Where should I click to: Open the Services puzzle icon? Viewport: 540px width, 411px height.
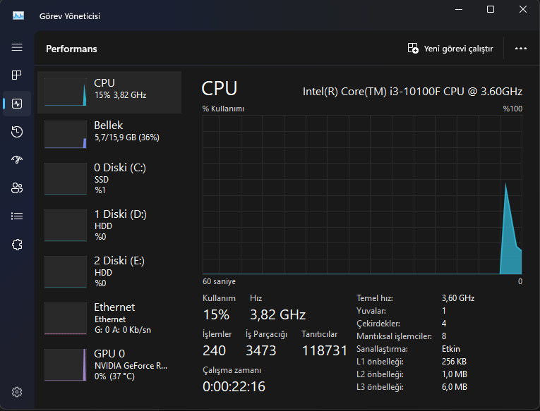(17, 245)
